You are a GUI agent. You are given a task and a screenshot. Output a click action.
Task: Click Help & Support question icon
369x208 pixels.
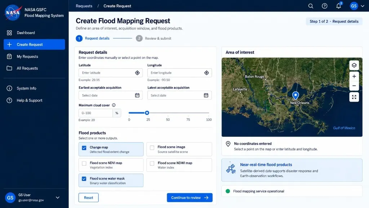[9, 100]
